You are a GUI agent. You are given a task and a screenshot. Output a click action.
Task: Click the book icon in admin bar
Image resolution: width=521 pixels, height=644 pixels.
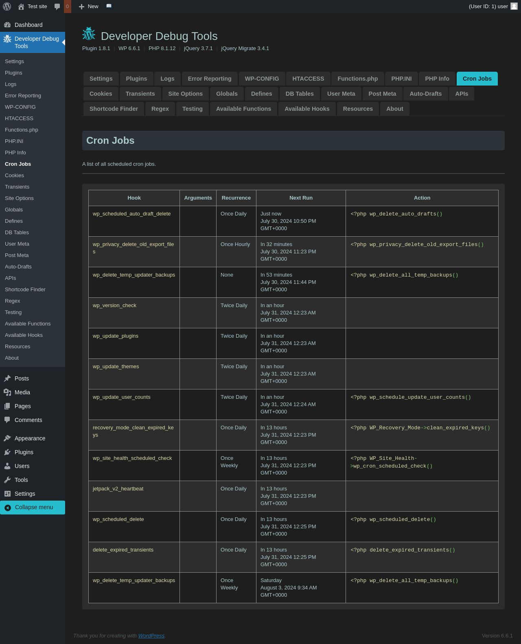tap(109, 6)
